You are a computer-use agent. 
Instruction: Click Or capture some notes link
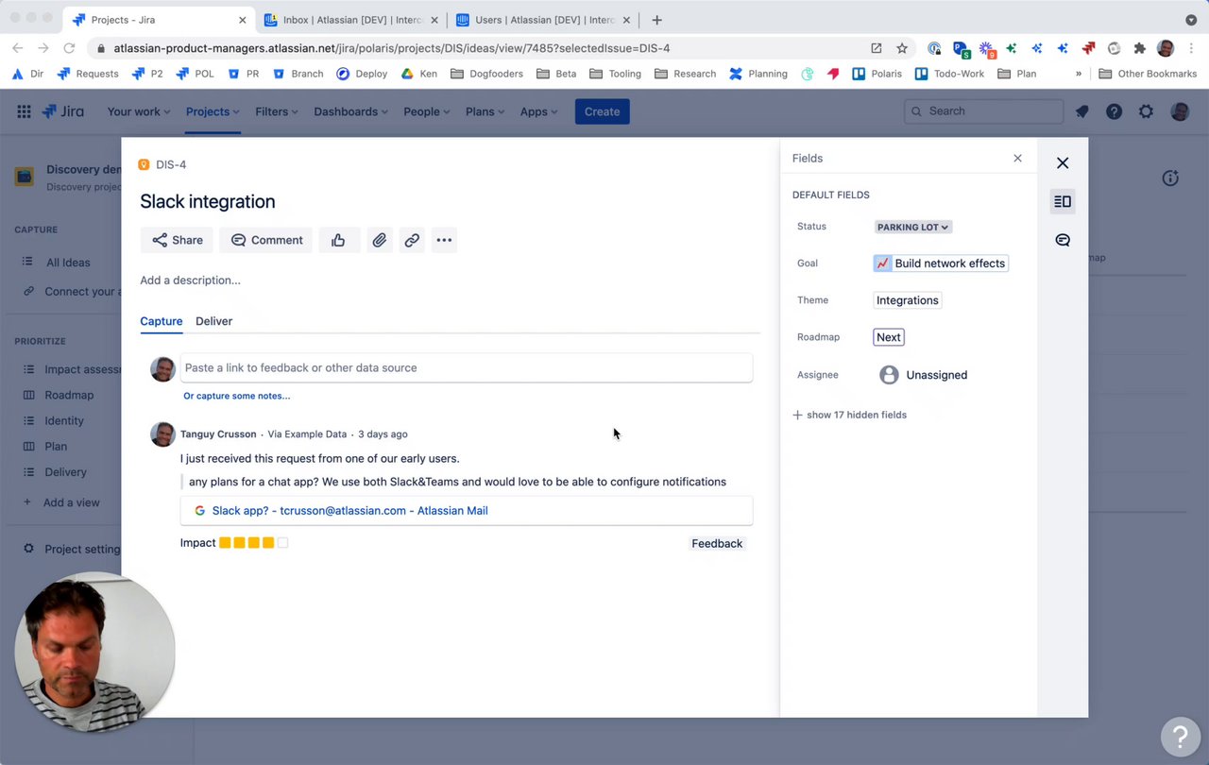[x=236, y=396]
